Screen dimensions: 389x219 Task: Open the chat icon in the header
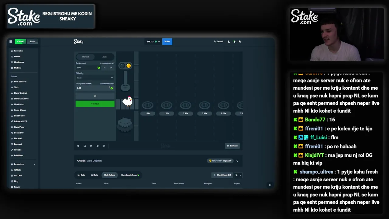[240, 41]
